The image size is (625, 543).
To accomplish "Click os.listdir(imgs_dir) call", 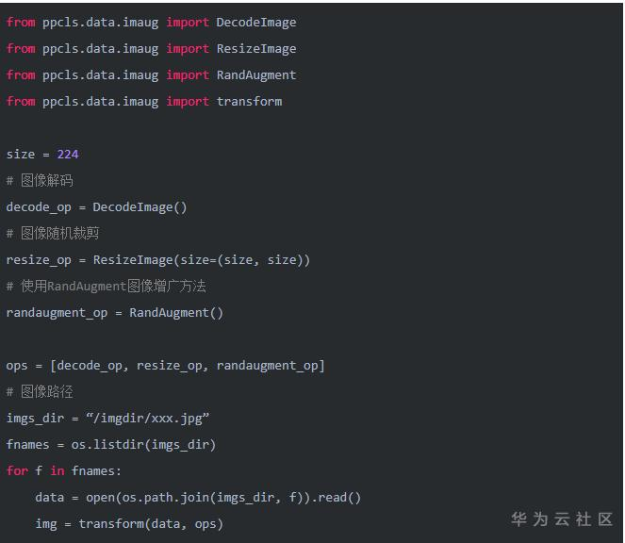I will point(143,444).
